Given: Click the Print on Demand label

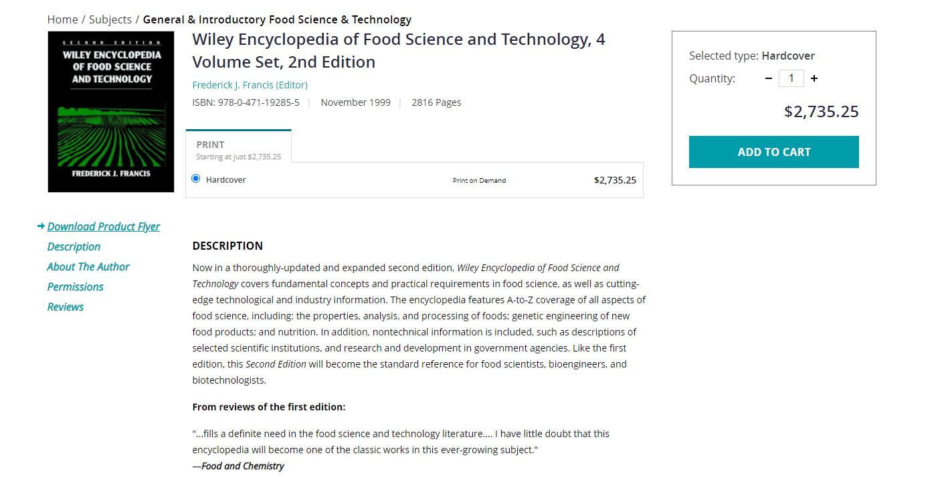Looking at the screenshot, I should click(479, 181).
